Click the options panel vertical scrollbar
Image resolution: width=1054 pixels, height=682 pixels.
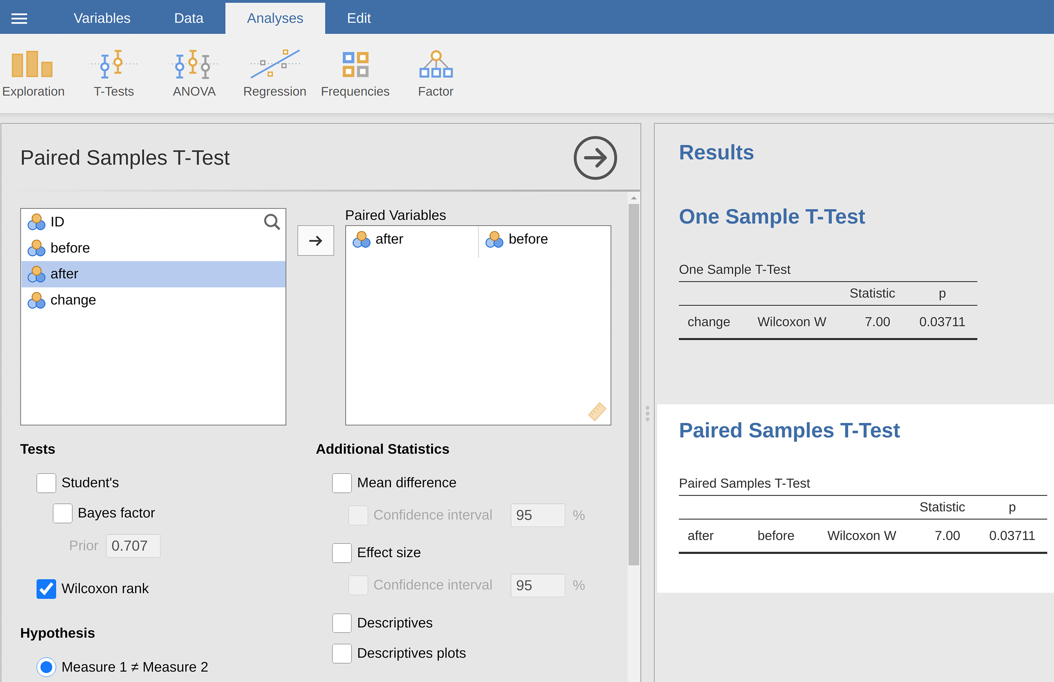coord(634,384)
